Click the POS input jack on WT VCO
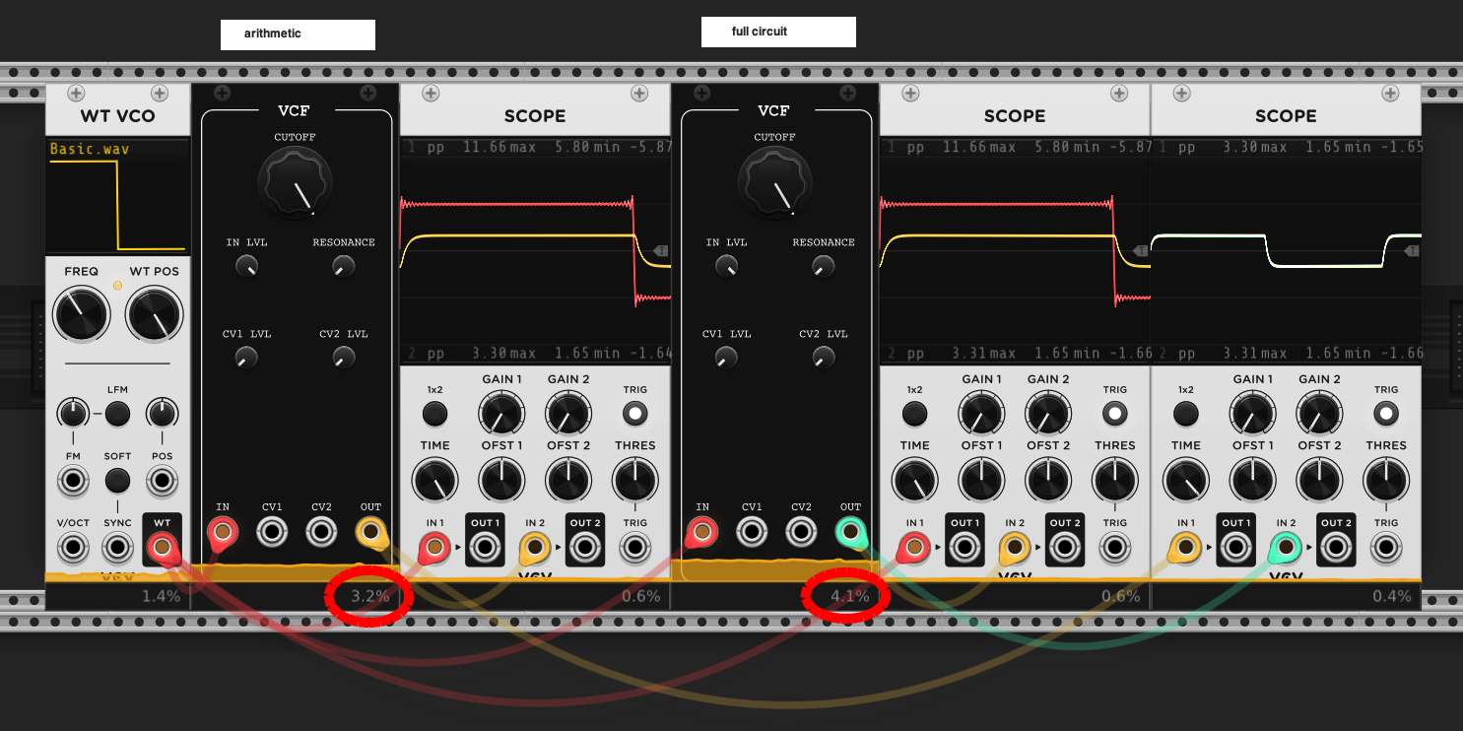 tap(163, 482)
